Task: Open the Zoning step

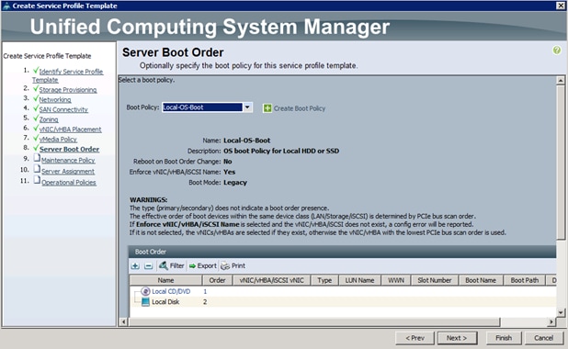Action: coord(49,119)
